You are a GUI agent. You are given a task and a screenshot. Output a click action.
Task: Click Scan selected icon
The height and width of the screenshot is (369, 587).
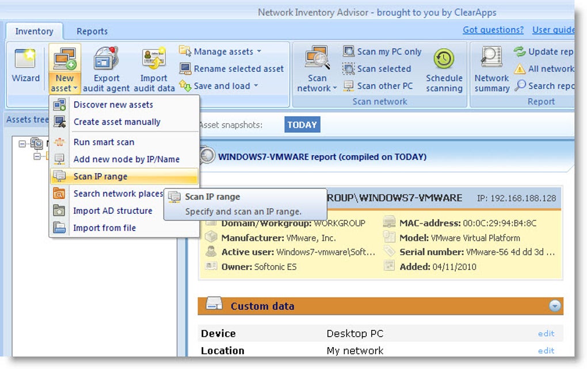coord(349,68)
